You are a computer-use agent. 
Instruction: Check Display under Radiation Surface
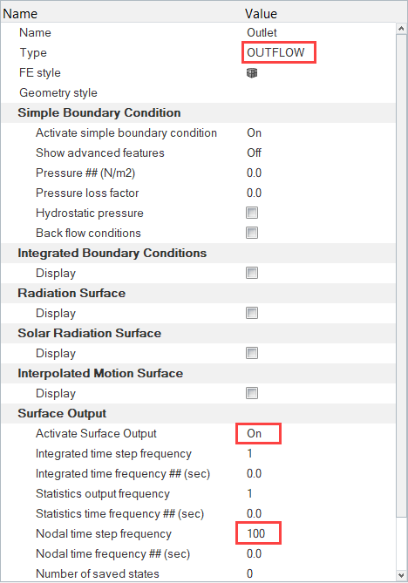[x=252, y=313]
